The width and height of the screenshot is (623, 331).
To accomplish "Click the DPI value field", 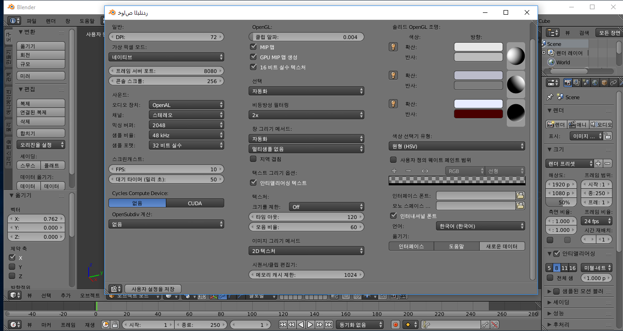I will 166,37.
